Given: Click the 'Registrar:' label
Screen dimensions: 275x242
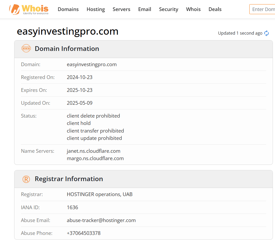Looking at the screenshot, I should tap(32, 194).
